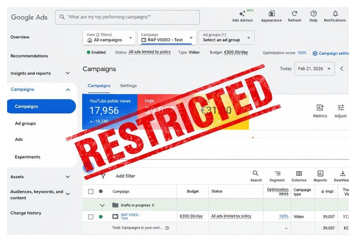Open the Ad groups Select an ad group dropdown
Image resolution: width=356 pixels, height=242 pixels.
227,37
